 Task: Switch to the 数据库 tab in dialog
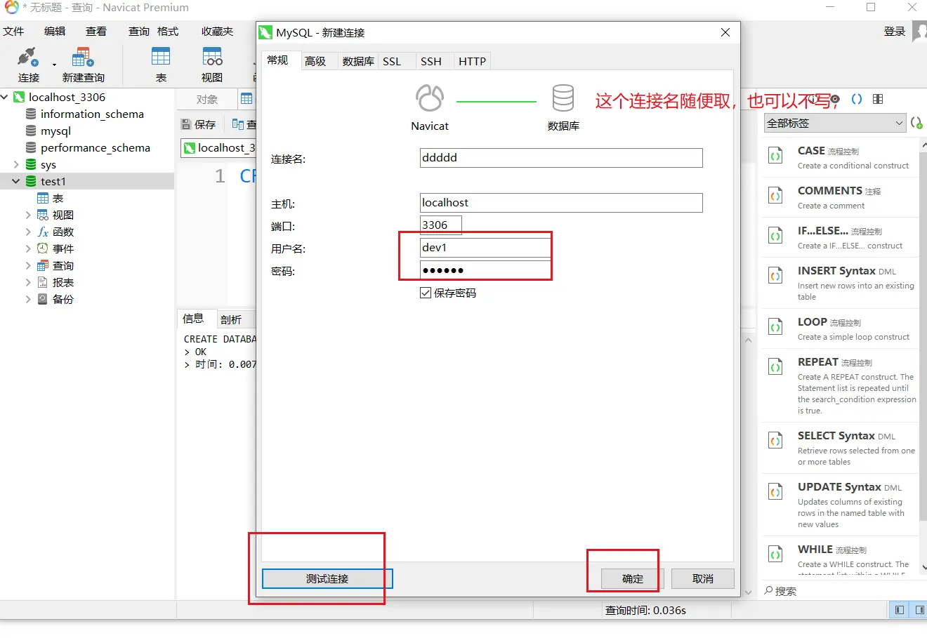[x=358, y=61]
